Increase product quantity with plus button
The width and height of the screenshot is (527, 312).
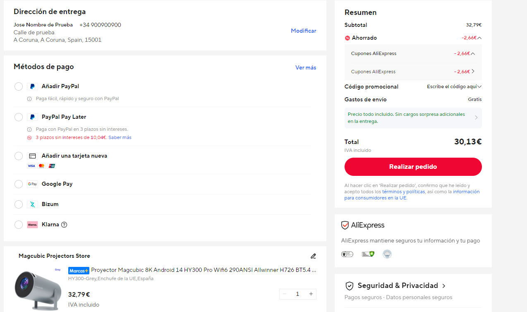point(311,294)
